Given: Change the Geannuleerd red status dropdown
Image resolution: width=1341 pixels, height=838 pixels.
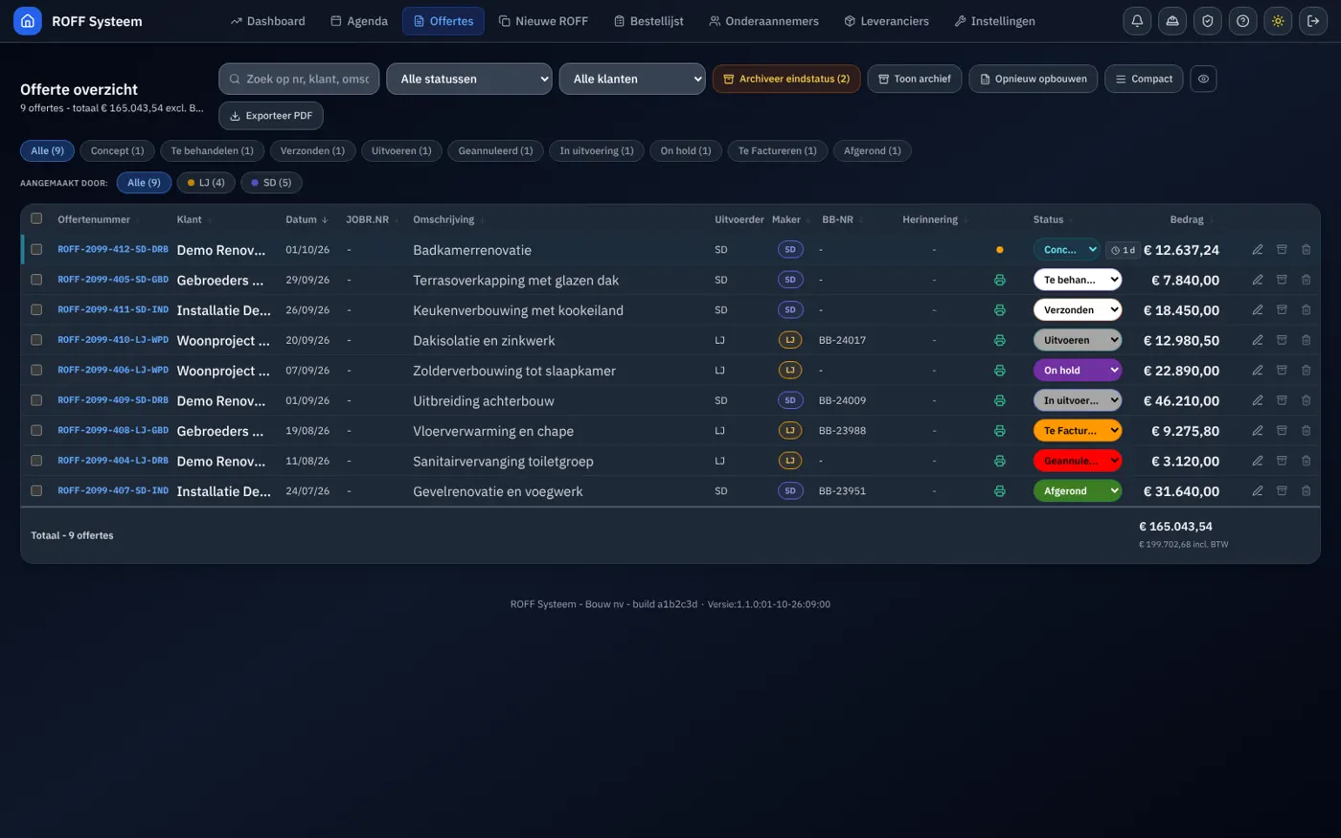Looking at the screenshot, I should (x=1077, y=461).
